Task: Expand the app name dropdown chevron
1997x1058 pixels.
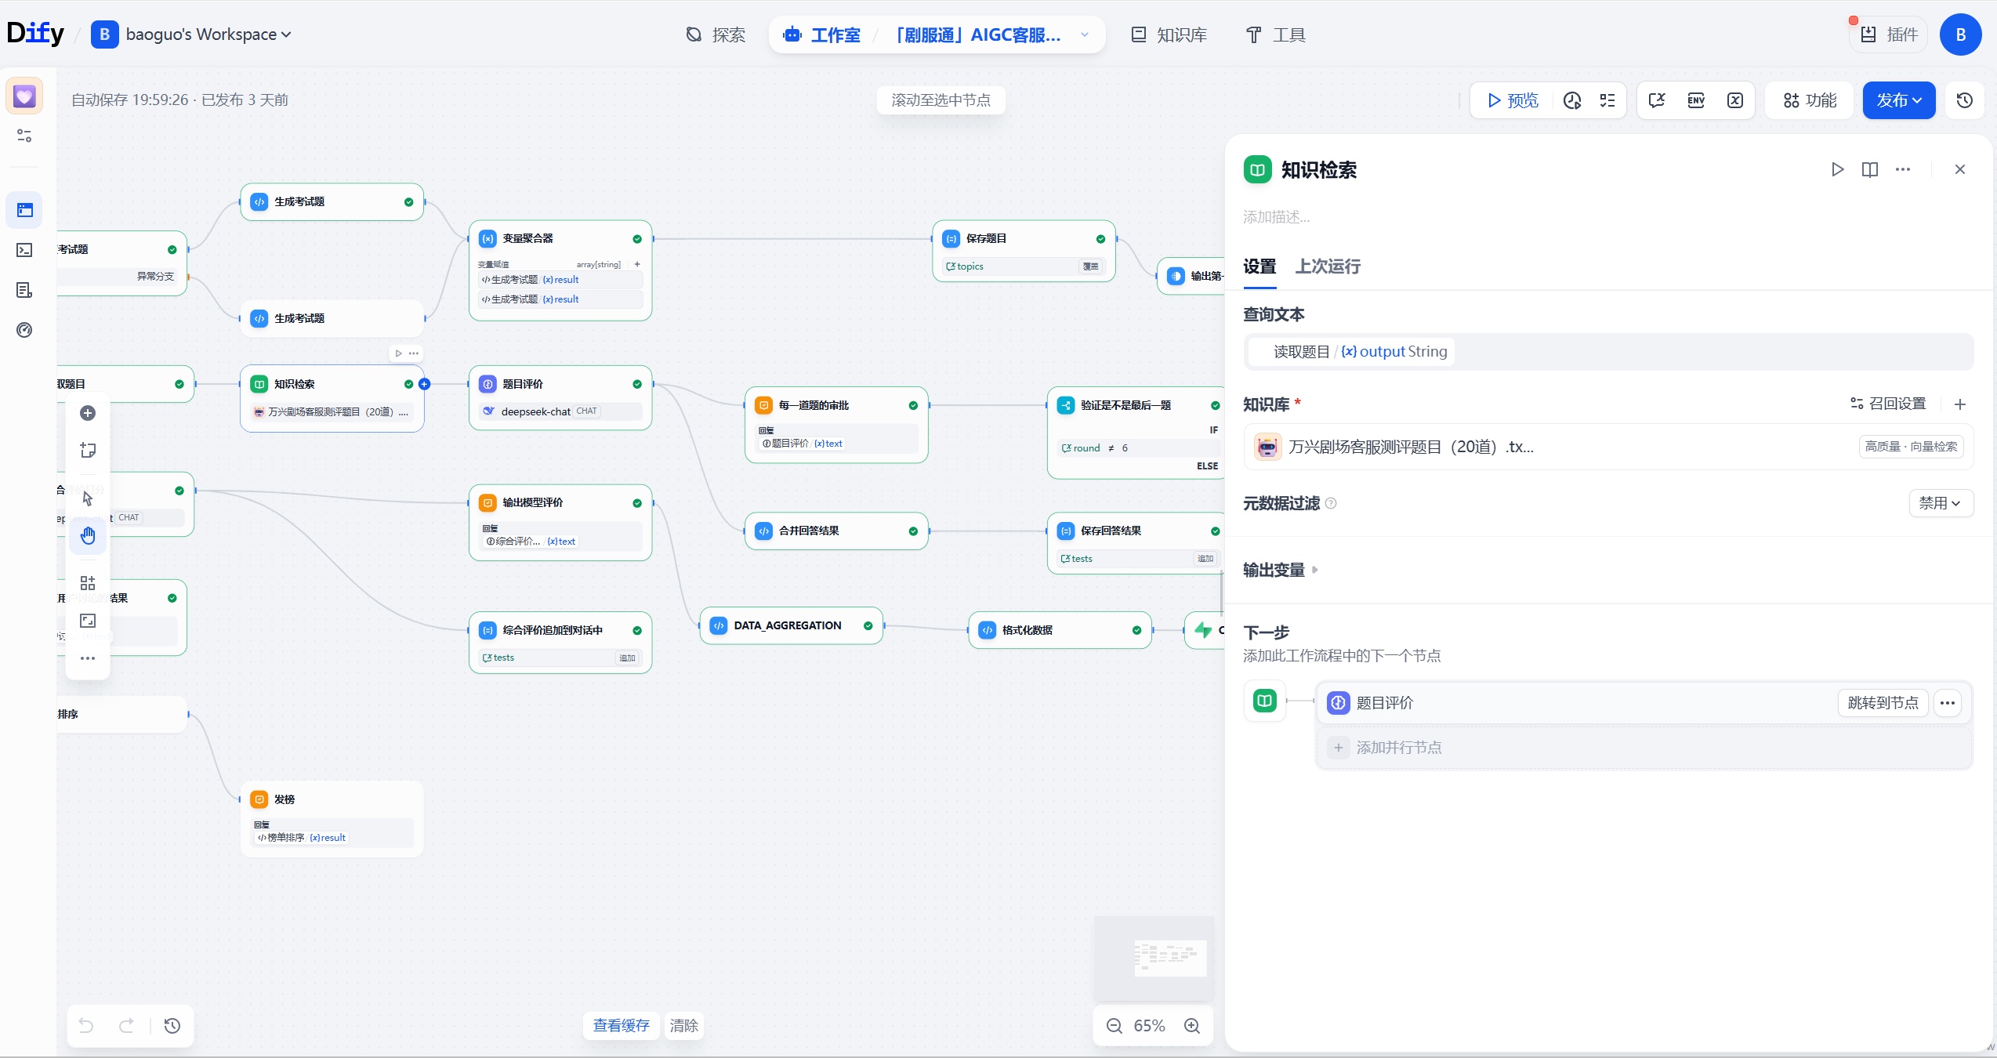Action: pos(1085,34)
